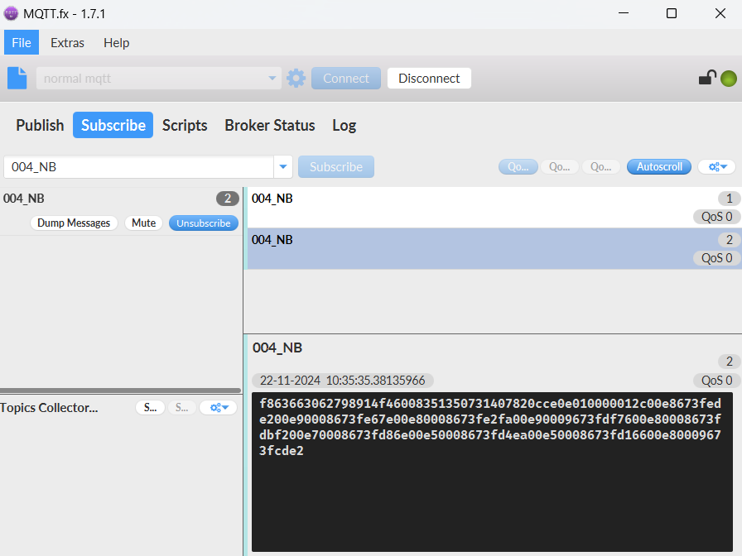Select received message number 1 for 004_NB

[494, 208]
